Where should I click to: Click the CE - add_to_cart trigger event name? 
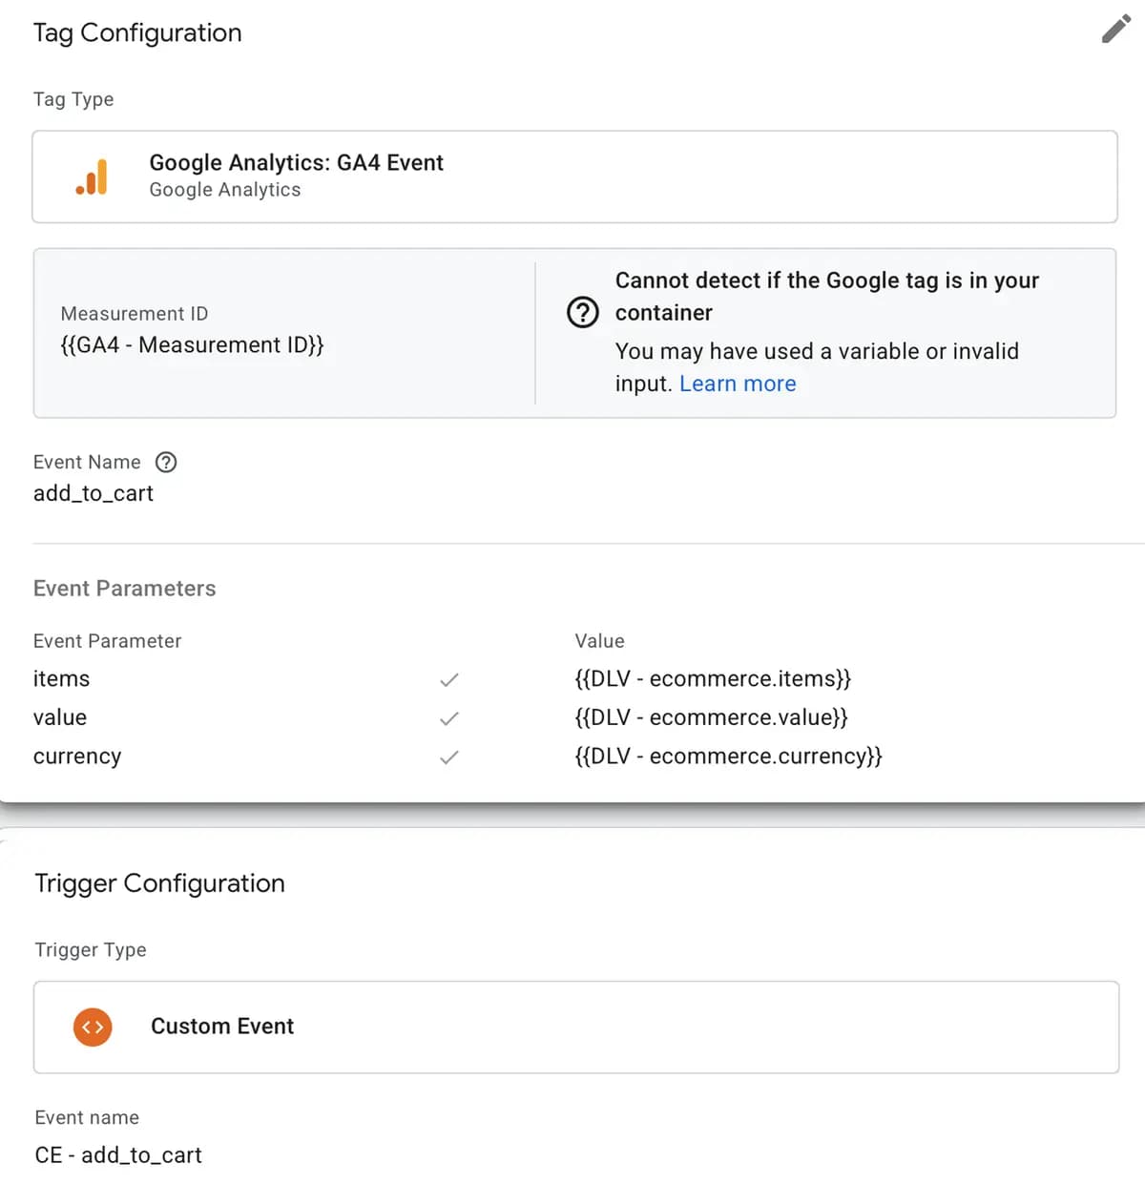118,1155
